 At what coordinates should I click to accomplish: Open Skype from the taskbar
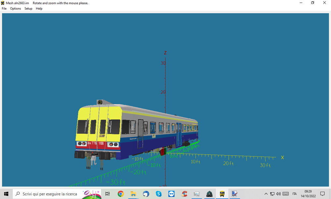point(159,194)
